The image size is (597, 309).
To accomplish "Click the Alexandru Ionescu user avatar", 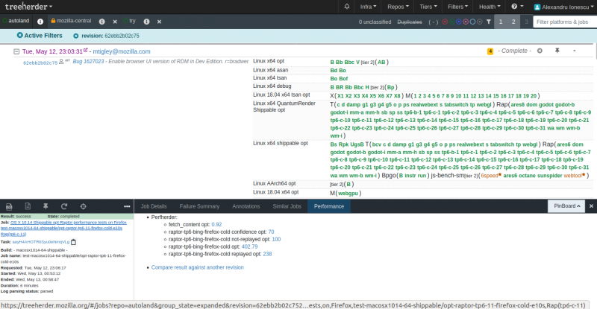I will (537, 7).
